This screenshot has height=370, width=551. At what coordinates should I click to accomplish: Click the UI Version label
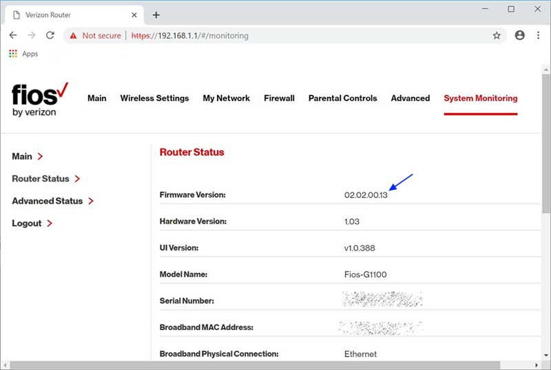pos(179,248)
